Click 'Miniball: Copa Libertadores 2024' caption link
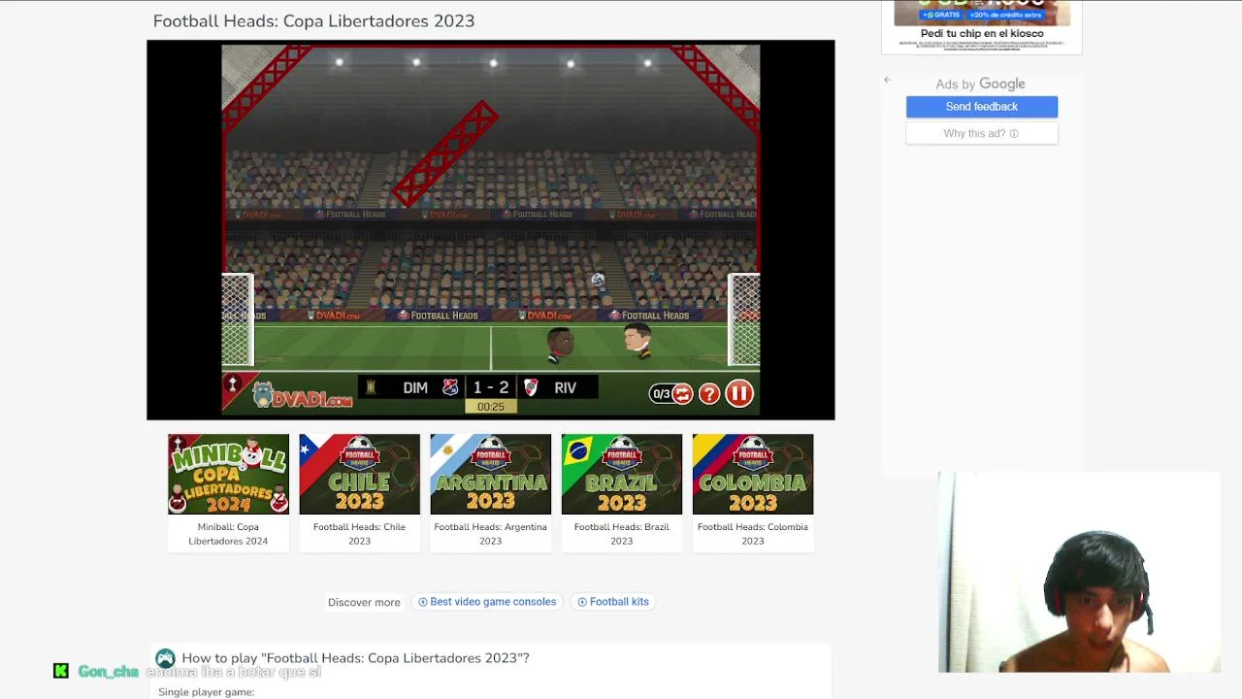Viewport: 1242px width, 699px height. pos(228,534)
